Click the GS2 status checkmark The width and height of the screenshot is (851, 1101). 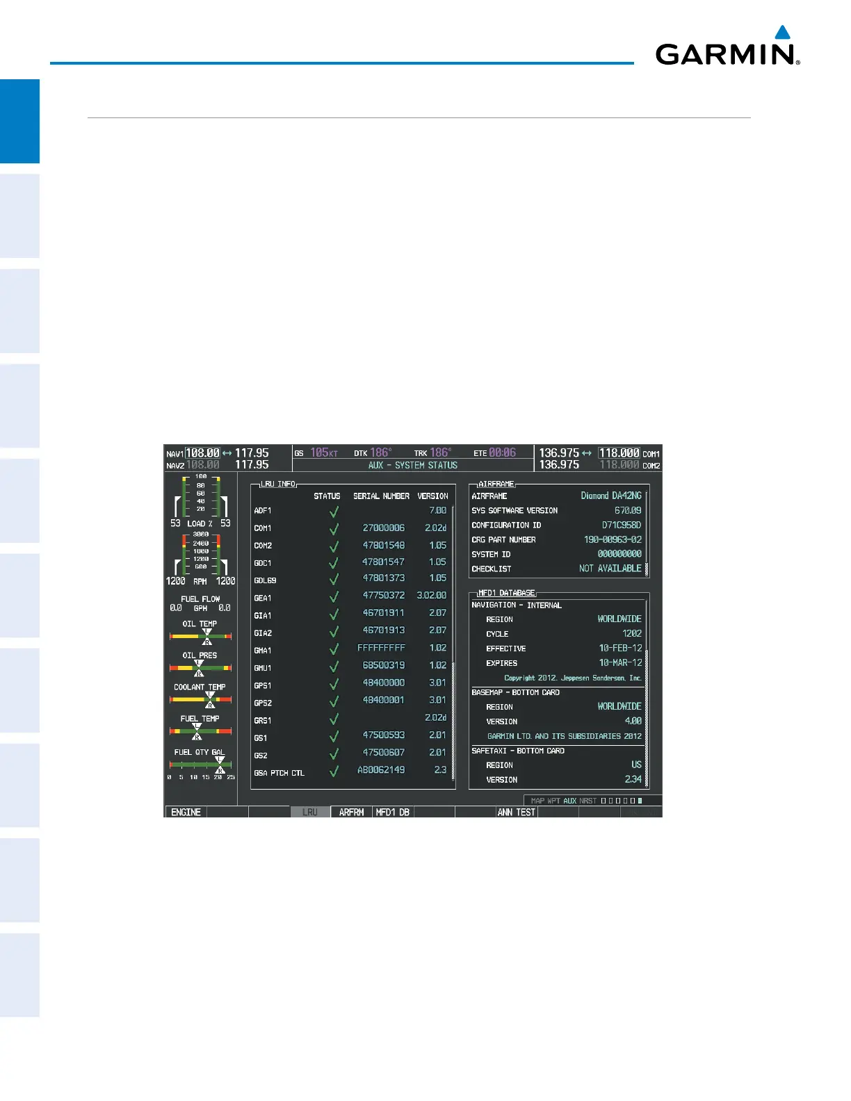(x=334, y=754)
